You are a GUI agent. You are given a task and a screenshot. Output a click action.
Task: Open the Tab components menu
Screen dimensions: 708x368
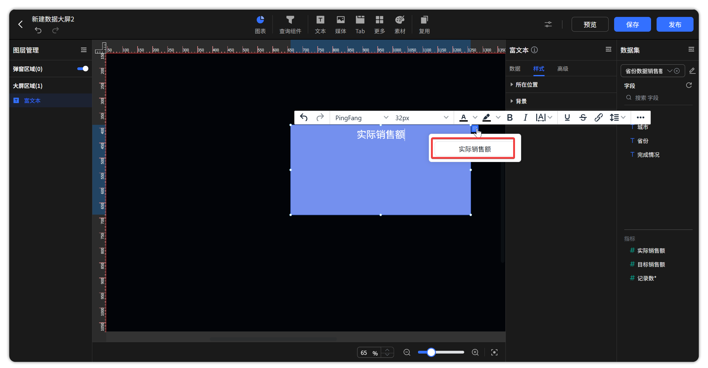(x=360, y=25)
